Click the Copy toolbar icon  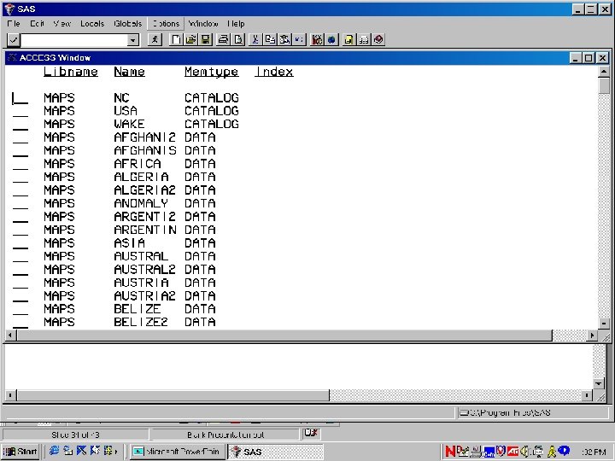270,39
